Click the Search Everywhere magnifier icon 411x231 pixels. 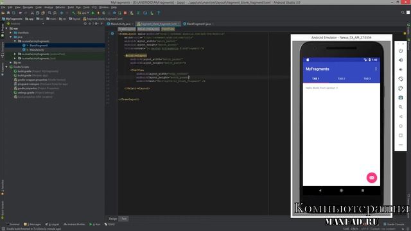403,13
